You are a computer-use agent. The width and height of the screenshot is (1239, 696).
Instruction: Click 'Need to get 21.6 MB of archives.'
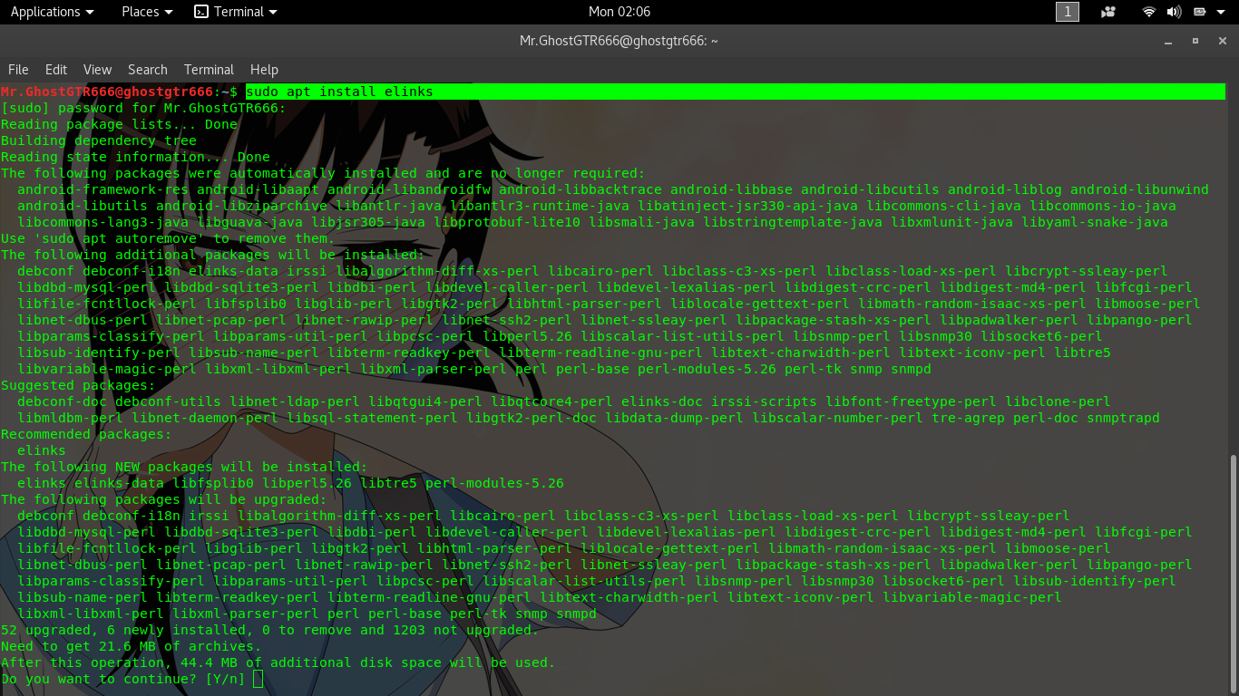(131, 646)
